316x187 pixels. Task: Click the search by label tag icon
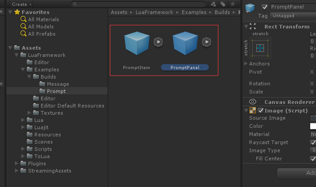(223, 4)
